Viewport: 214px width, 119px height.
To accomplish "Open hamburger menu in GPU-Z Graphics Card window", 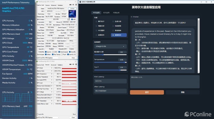I will pos(76,5).
